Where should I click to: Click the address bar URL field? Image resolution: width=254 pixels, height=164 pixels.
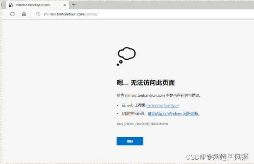143,14
